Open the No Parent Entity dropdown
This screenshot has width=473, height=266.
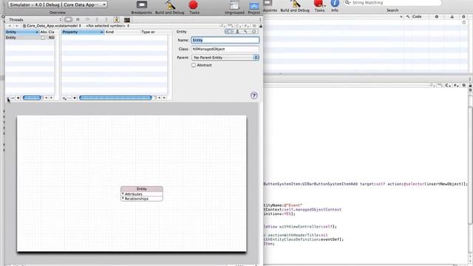click(225, 58)
